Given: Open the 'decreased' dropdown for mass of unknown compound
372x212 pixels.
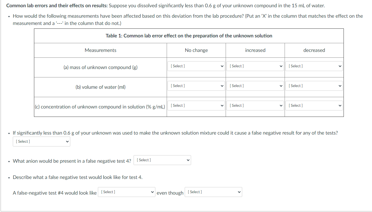Looking at the screenshot, I should [x=314, y=66].
